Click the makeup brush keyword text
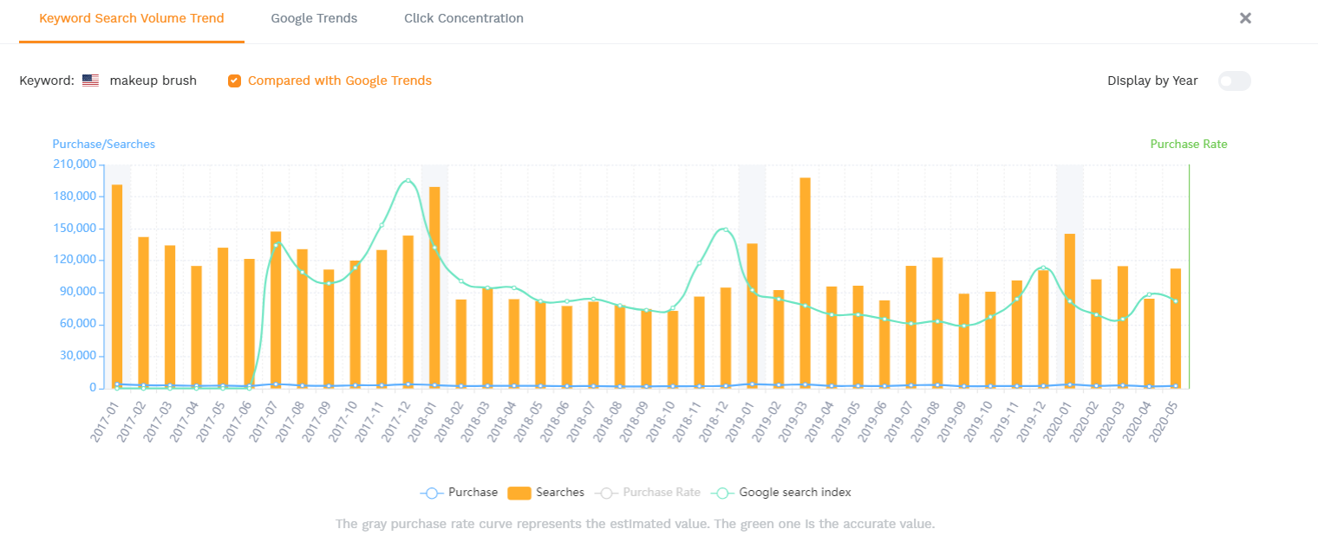 153,81
